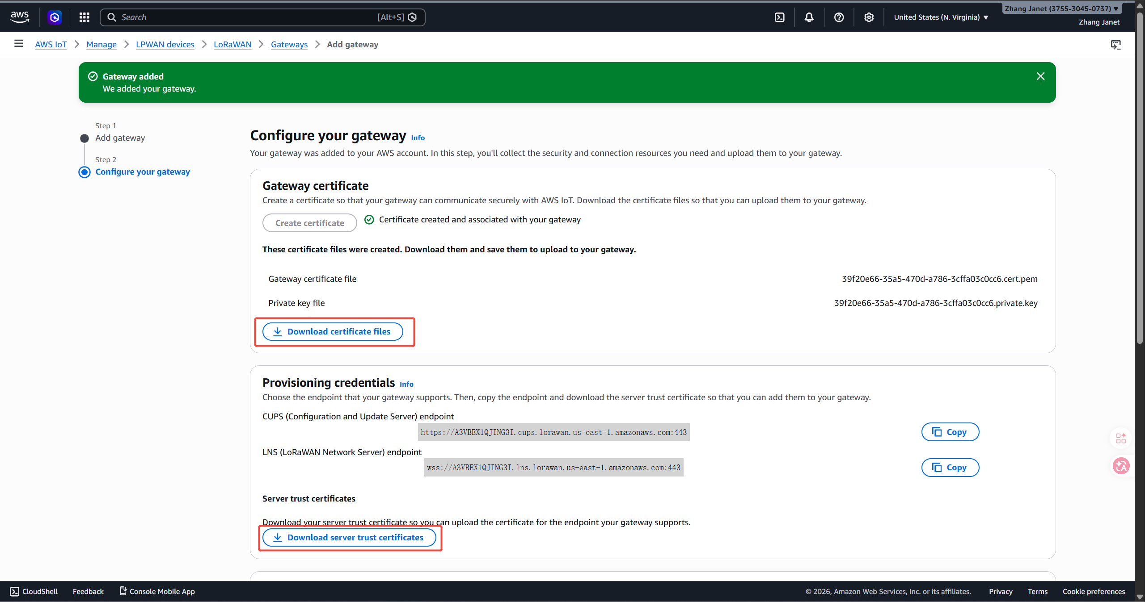The height and width of the screenshot is (602, 1145).
Task: Copy the LNS endpoint URL
Action: point(950,468)
